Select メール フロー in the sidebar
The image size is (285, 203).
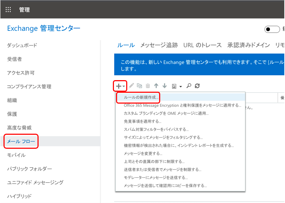pos(21,141)
